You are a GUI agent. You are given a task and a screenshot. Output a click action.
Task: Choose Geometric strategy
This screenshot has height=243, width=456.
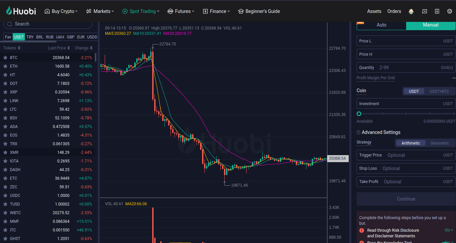[x=440, y=143]
